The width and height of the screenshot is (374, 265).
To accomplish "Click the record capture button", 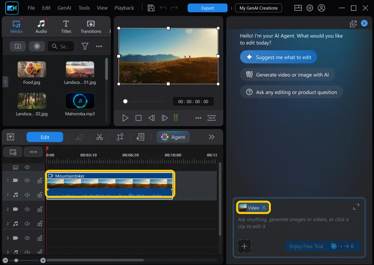I will 37,46.
